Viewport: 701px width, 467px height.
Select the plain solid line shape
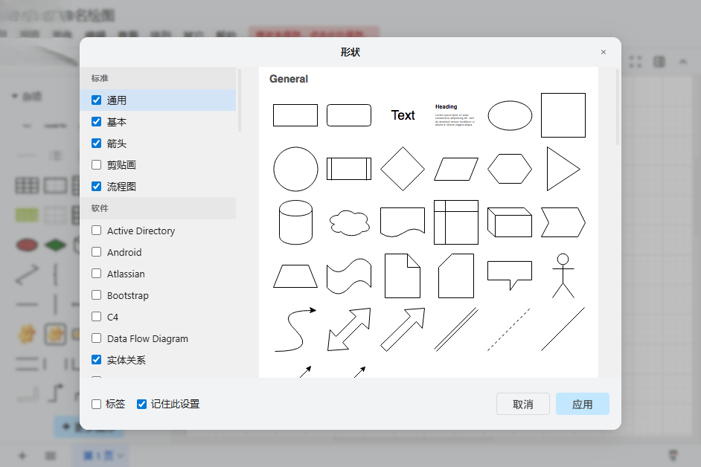pos(563,329)
